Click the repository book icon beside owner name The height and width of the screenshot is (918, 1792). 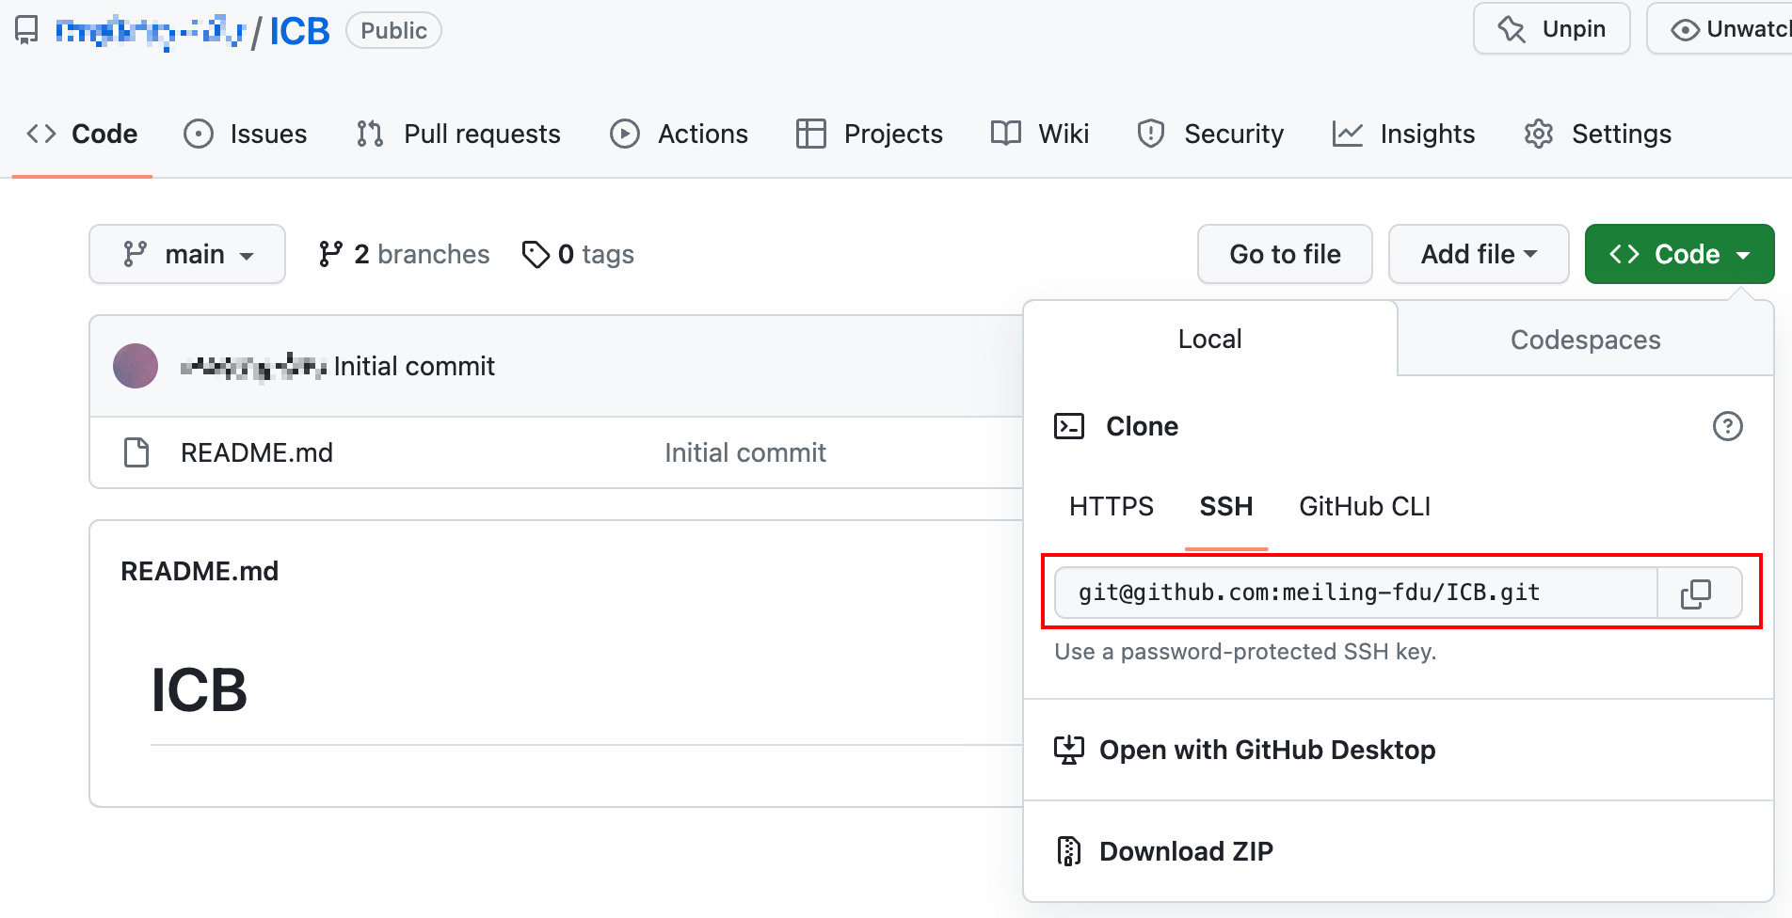(x=26, y=31)
